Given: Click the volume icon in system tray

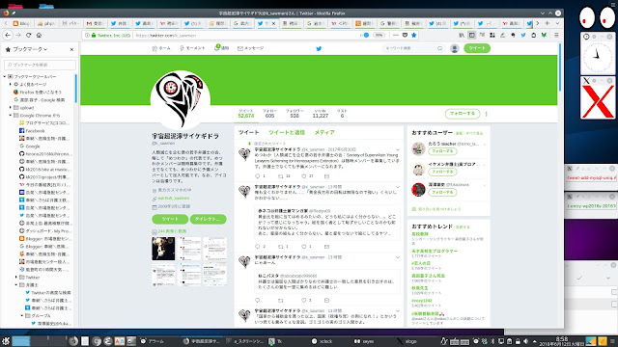Looking at the screenshot, I should (525, 341).
